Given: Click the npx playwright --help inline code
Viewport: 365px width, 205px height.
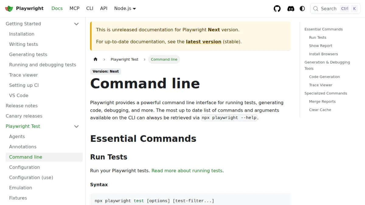Looking at the screenshot, I should pyautogui.click(x=229, y=118).
